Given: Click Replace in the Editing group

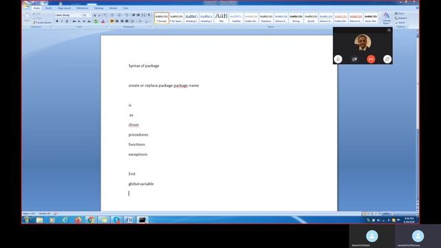Looking at the screenshot, I should [x=401, y=18].
